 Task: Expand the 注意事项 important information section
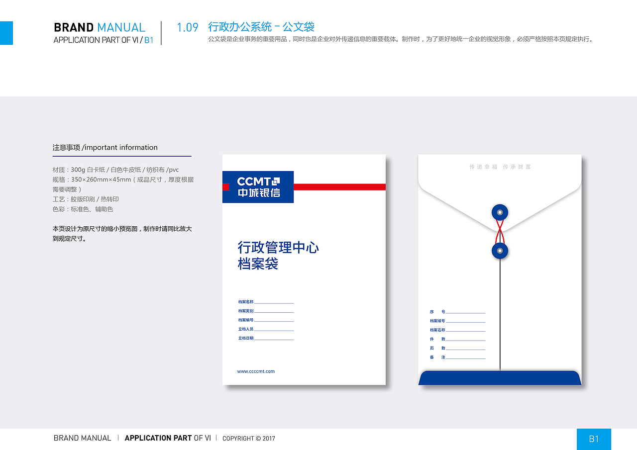pyautogui.click(x=105, y=147)
